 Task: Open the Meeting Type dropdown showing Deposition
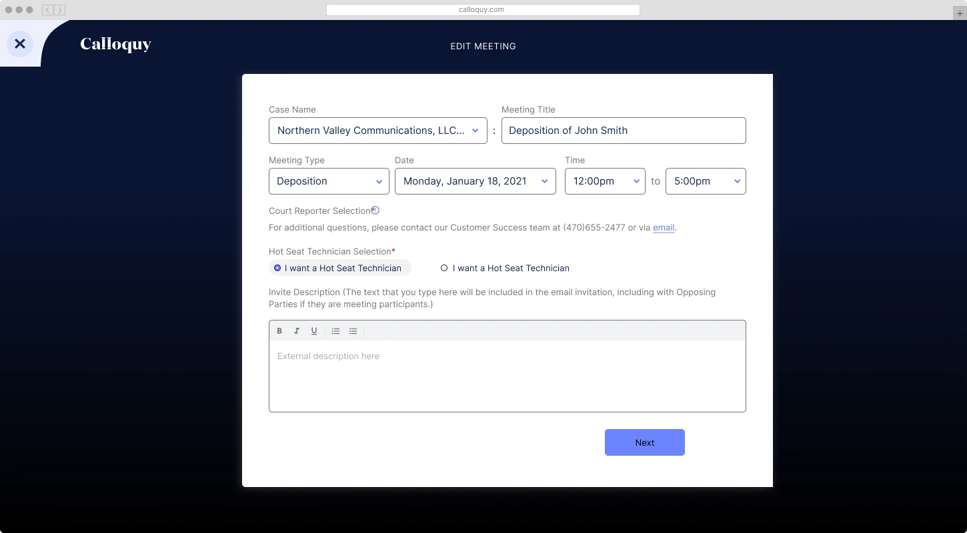(329, 181)
